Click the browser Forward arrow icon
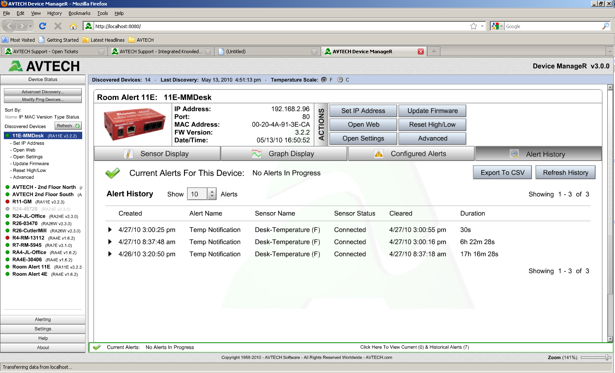The width and height of the screenshot is (615, 373). click(x=22, y=26)
